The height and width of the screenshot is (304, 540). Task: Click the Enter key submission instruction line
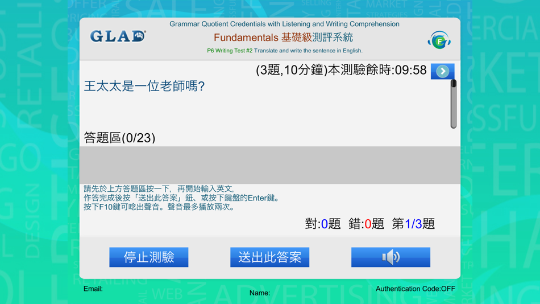[x=182, y=198]
